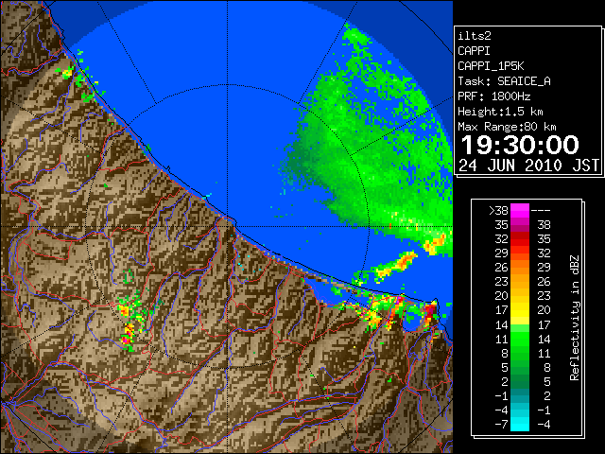Click the '-7' legend label

point(501,425)
